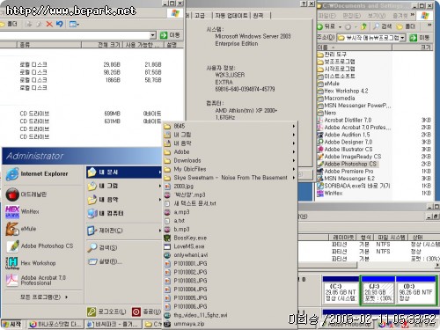Viewport: 440px width, 330px height.
Task: Select Acrobat Distiller 7.0 shortcut in right Explorer
Action: (x=344, y=120)
